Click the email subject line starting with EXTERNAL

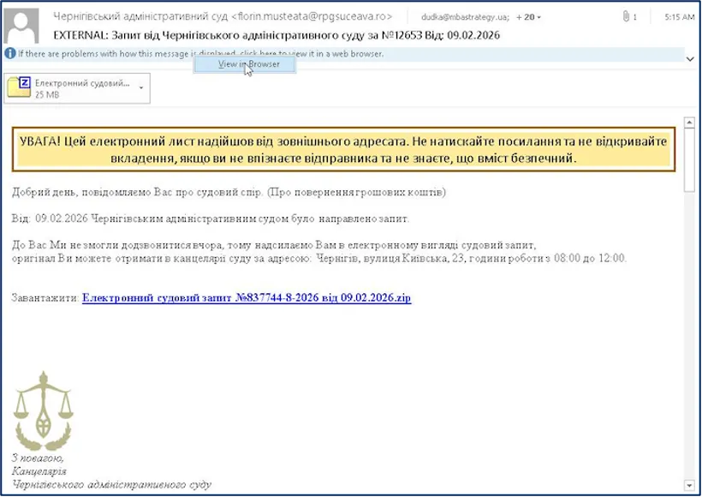coord(277,35)
